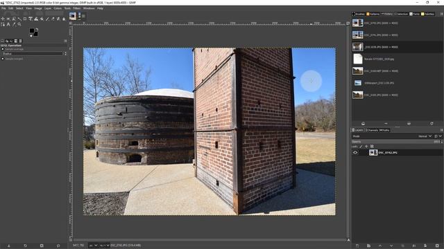Select the Text tool

tap(8, 24)
